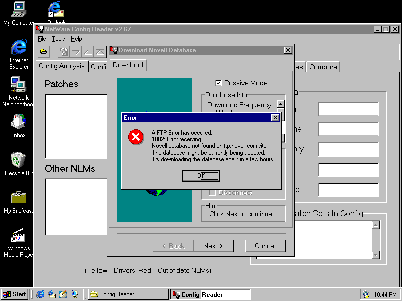Click the red error X icon
Image resolution: width=402 pixels, height=301 pixels.
136,137
